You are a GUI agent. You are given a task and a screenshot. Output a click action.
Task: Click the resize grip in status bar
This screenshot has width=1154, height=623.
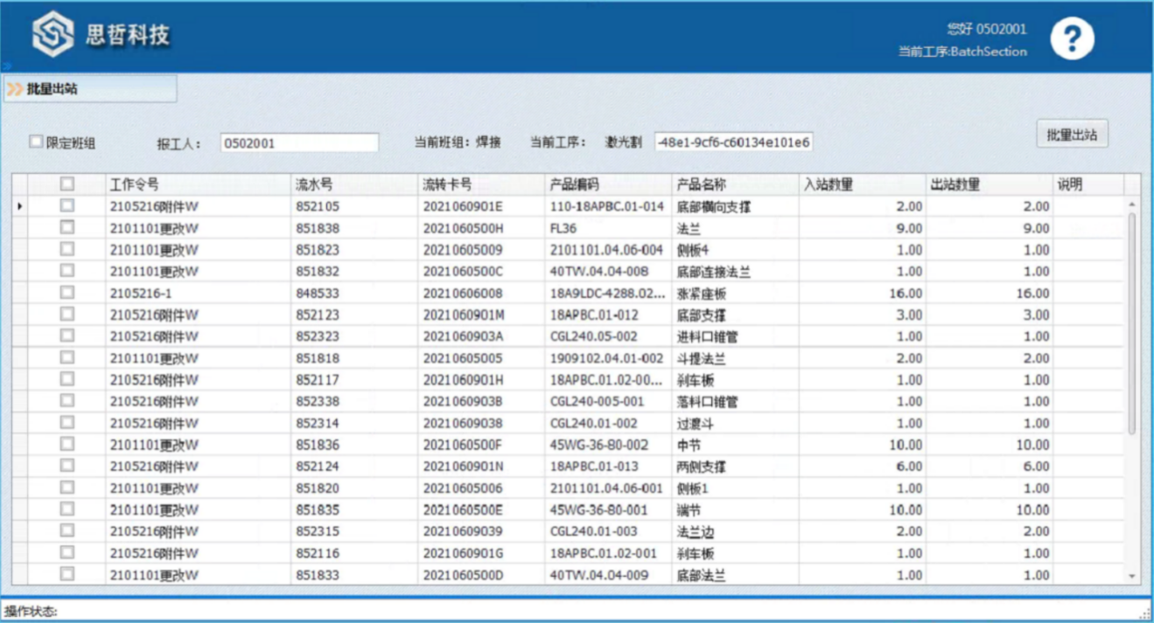coord(1145,613)
